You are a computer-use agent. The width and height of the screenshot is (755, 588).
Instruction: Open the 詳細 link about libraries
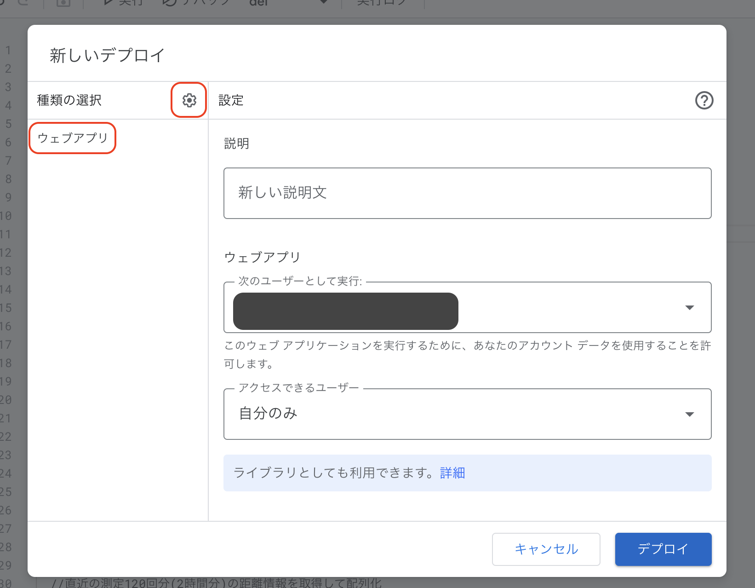tap(452, 473)
